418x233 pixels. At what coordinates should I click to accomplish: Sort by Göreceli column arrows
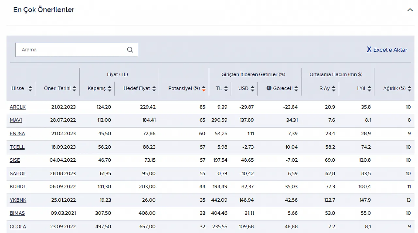coord(296,88)
